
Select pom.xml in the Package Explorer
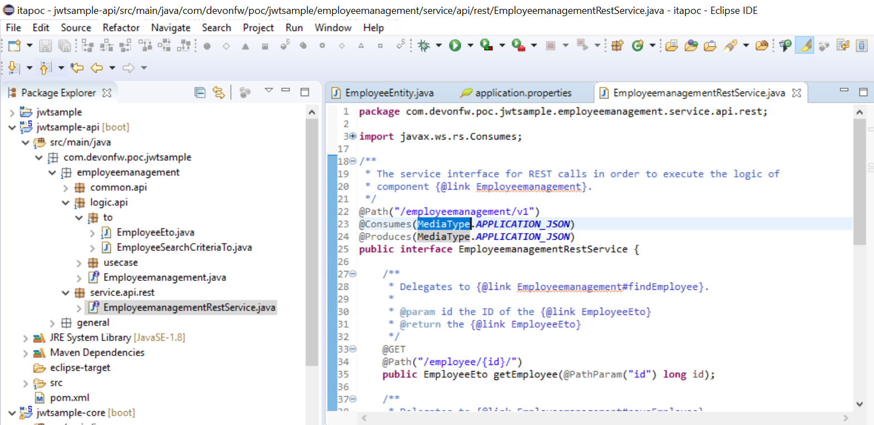69,398
